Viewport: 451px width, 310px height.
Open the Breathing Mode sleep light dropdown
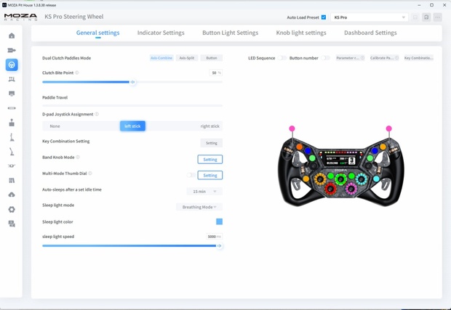pos(199,207)
